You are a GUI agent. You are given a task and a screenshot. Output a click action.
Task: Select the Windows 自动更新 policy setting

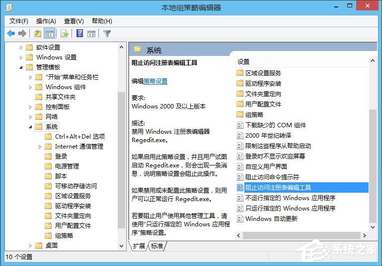coord(271,218)
